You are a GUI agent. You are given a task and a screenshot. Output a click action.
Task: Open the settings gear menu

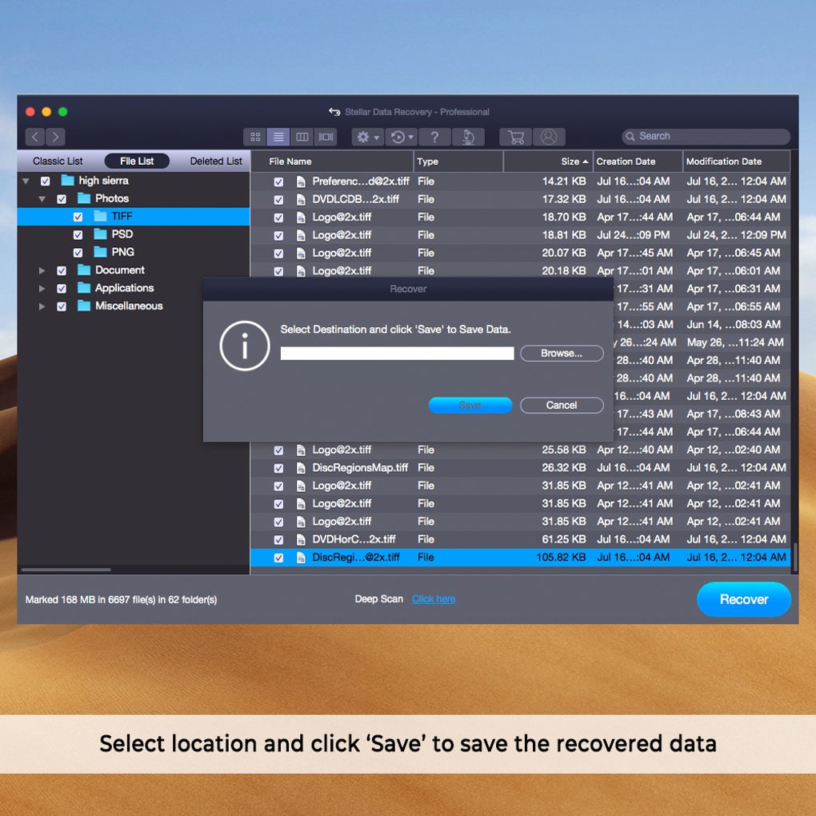367,137
